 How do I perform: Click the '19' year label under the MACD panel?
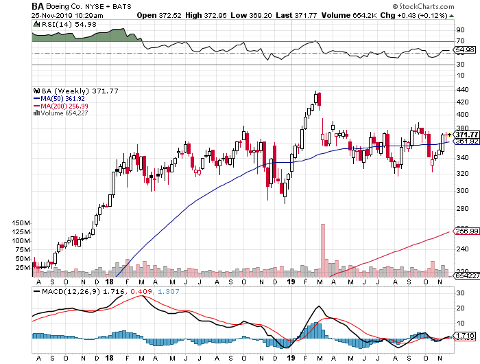pos(291,359)
